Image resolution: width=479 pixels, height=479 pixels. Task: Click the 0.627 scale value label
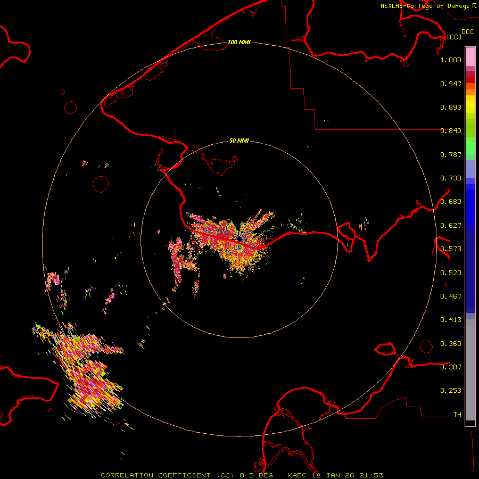click(x=451, y=226)
